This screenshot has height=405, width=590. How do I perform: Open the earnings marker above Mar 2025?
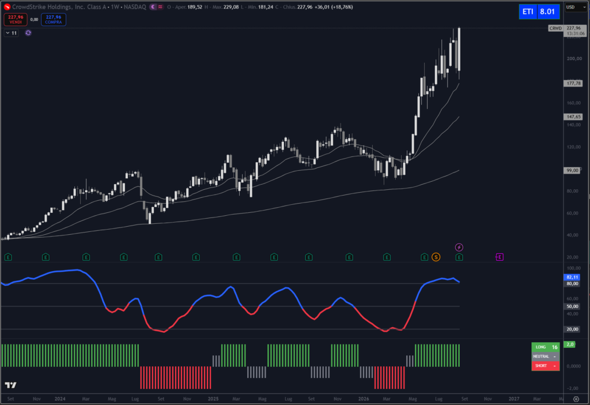coord(236,257)
